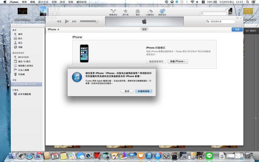Open App Store from the Dock
Viewport: 259px width, 162px height.
(158, 156)
